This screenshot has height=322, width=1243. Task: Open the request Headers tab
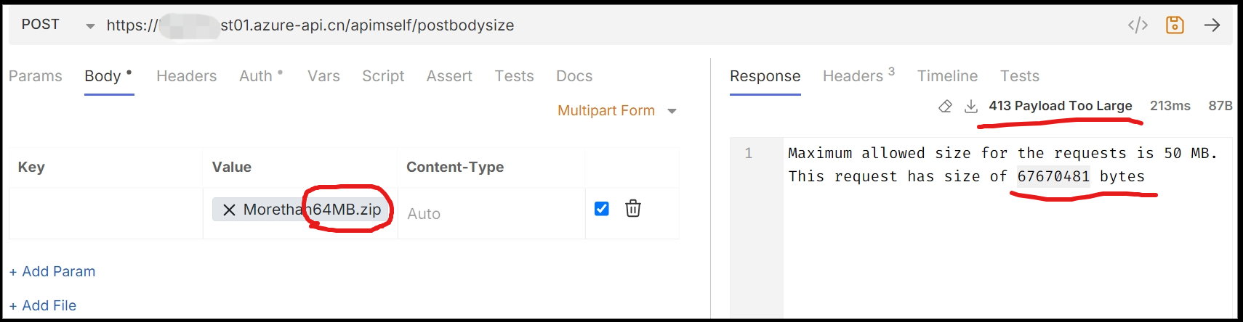tap(187, 76)
